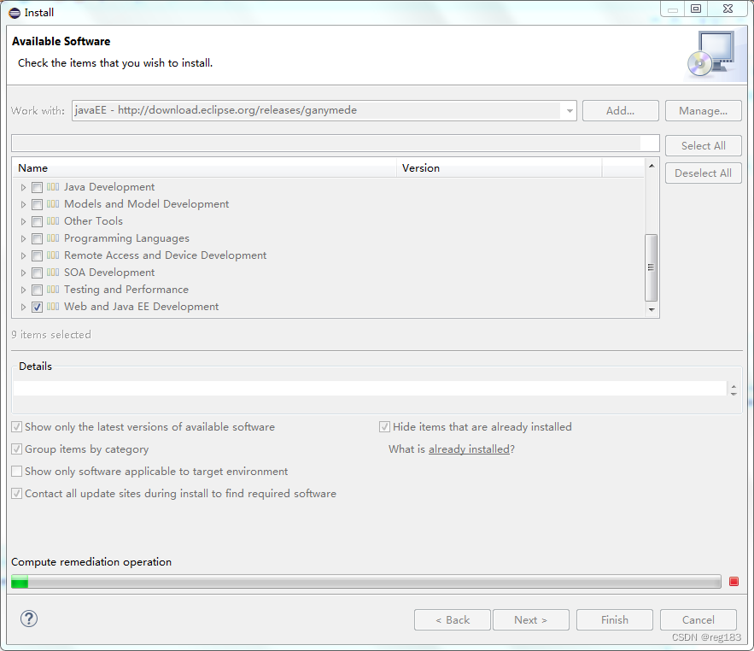Select the Java Development row label
The image size is (754, 651).
109,187
